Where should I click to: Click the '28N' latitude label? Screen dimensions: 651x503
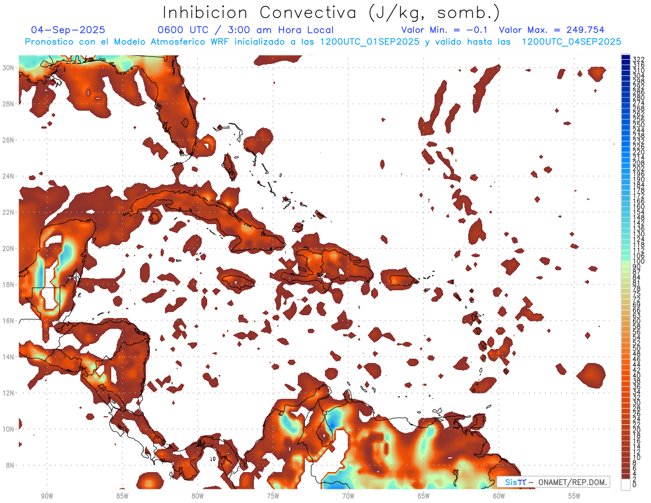[9, 104]
